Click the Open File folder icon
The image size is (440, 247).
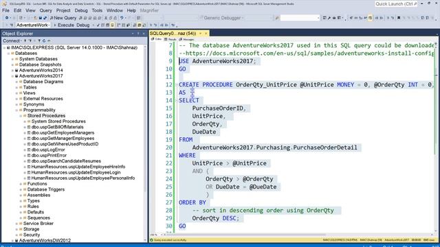35,18
